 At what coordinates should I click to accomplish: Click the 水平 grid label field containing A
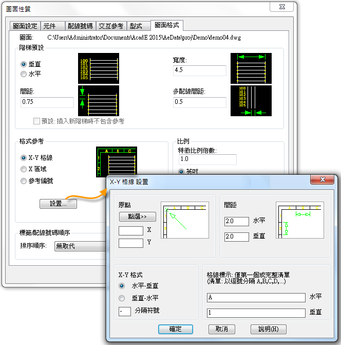pyautogui.click(x=256, y=298)
